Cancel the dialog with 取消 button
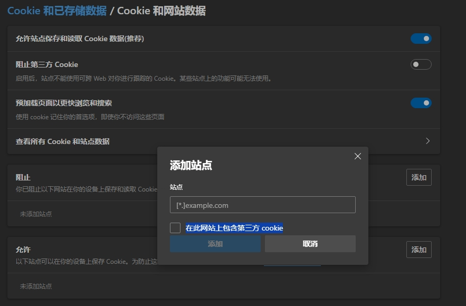 click(310, 244)
